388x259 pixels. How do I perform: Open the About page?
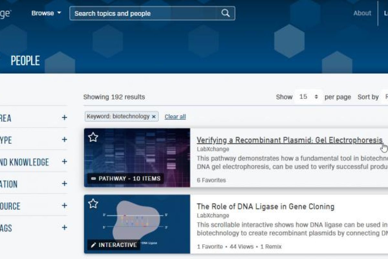click(x=362, y=13)
